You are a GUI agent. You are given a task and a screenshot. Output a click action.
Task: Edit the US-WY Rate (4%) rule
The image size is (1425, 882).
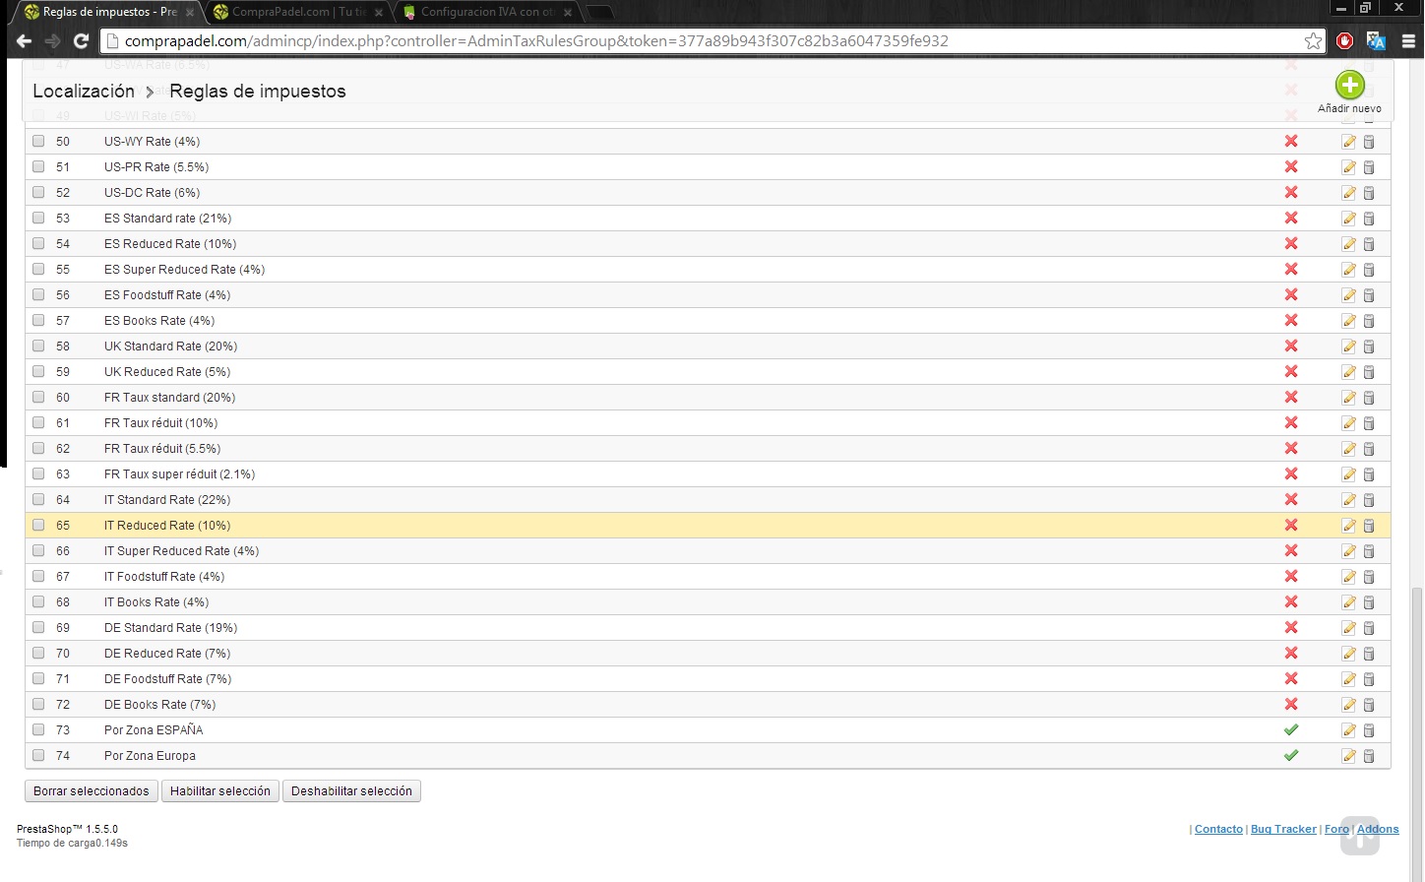coord(1348,142)
